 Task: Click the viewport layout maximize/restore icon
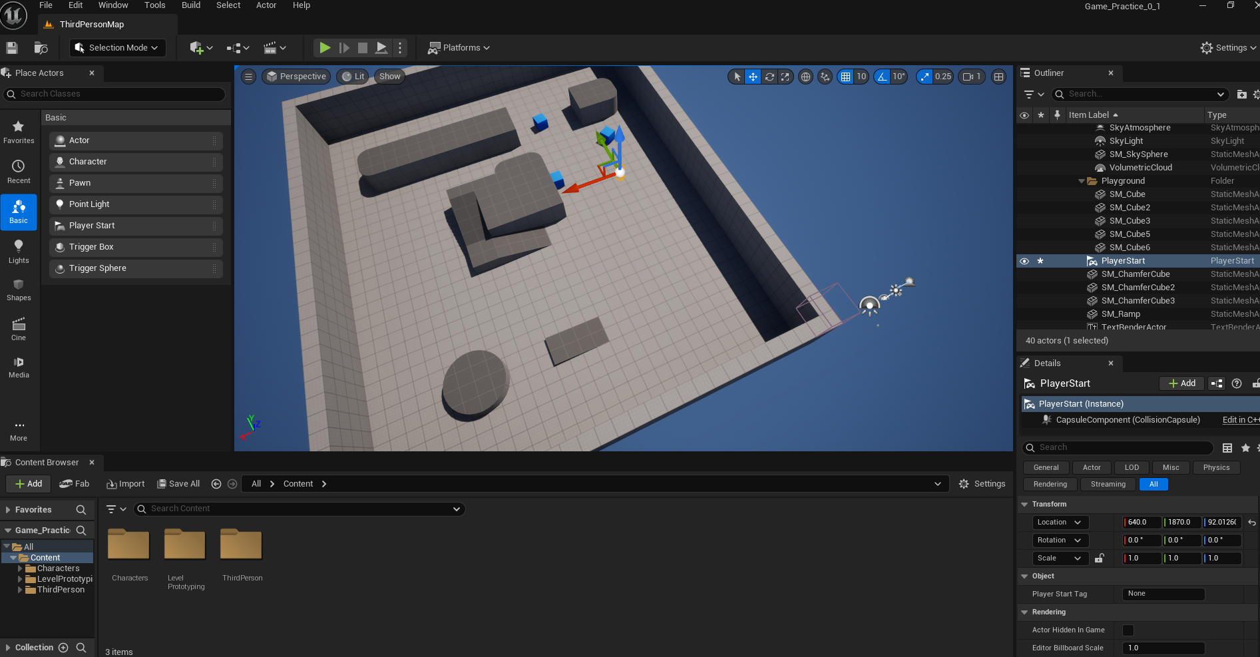999,77
